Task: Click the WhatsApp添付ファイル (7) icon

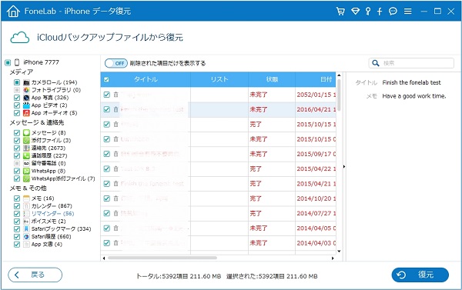Action: [26, 178]
